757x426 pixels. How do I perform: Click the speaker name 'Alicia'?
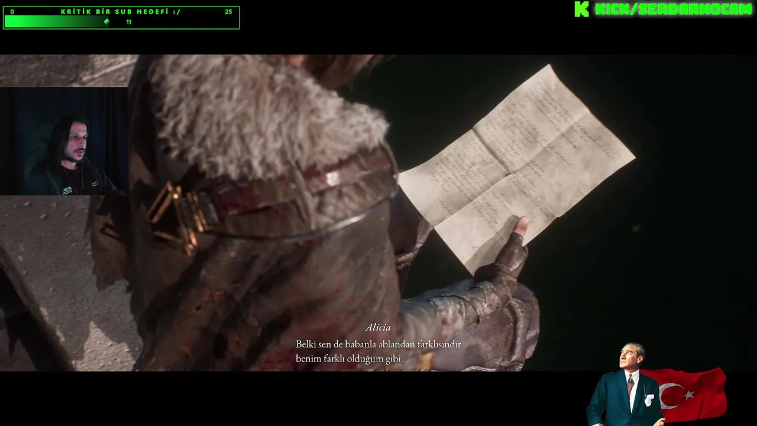[378, 327]
